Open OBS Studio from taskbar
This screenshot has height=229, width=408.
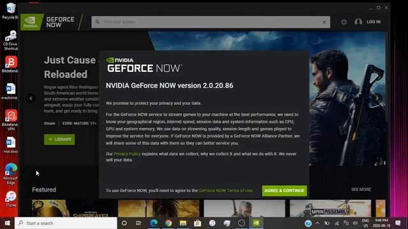coord(242,223)
